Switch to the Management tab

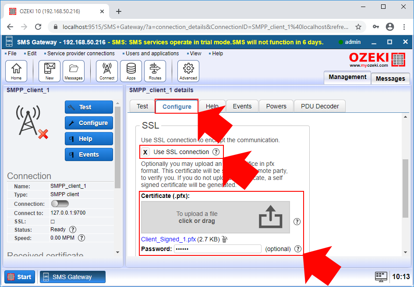pyautogui.click(x=347, y=77)
